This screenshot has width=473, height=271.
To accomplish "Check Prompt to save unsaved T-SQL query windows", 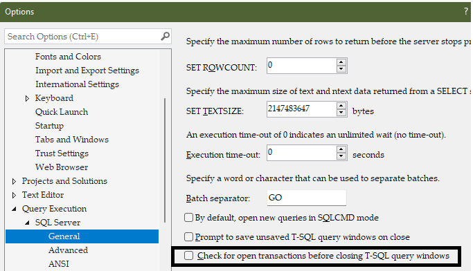I will point(188,237).
